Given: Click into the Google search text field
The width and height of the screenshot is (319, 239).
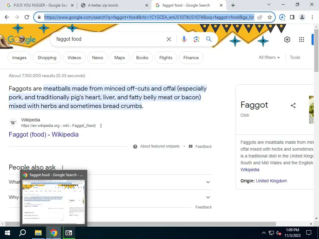Looking at the screenshot, I should coord(110,39).
